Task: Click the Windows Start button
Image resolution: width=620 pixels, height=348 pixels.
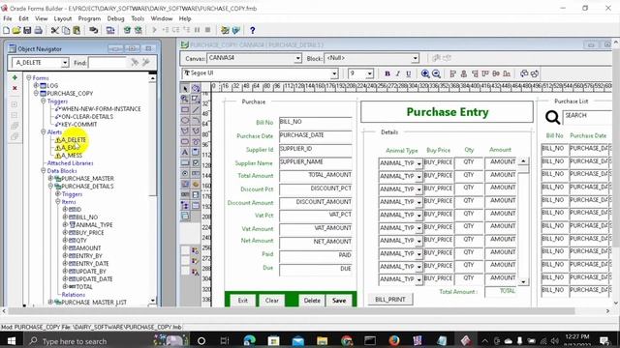Action: (11, 341)
